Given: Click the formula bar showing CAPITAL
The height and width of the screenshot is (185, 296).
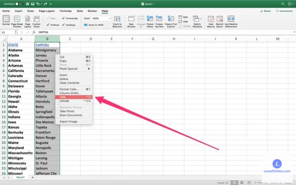Looking at the screenshot, I should (164, 32).
